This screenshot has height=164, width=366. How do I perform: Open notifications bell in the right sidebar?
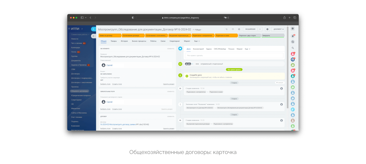point(293,36)
